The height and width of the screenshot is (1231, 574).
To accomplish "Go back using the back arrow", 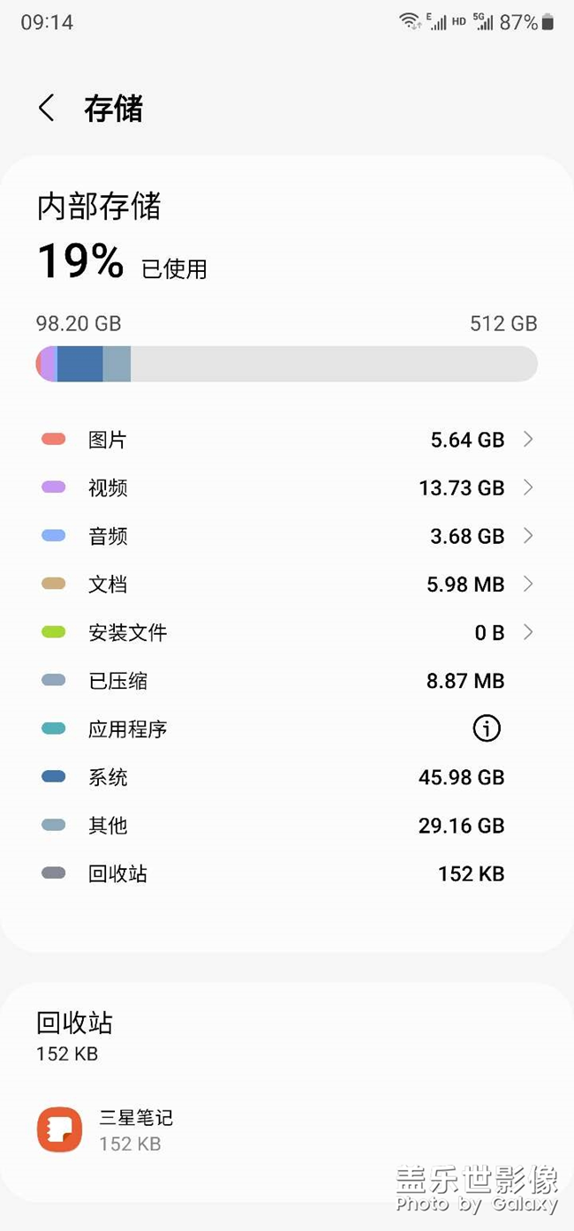I will pyautogui.click(x=45, y=108).
